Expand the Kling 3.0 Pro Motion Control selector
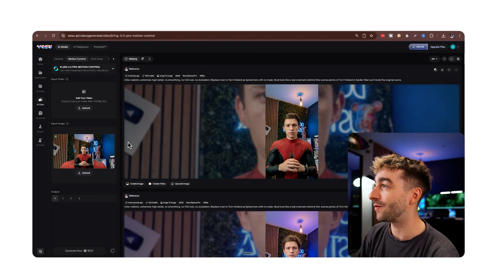The width and height of the screenshot is (497, 279). click(x=84, y=69)
